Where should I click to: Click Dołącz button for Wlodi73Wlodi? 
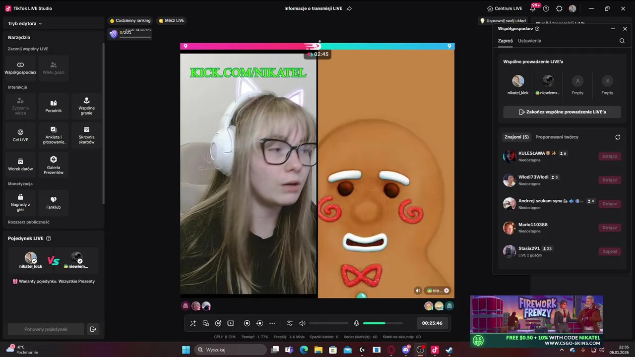coord(610,180)
